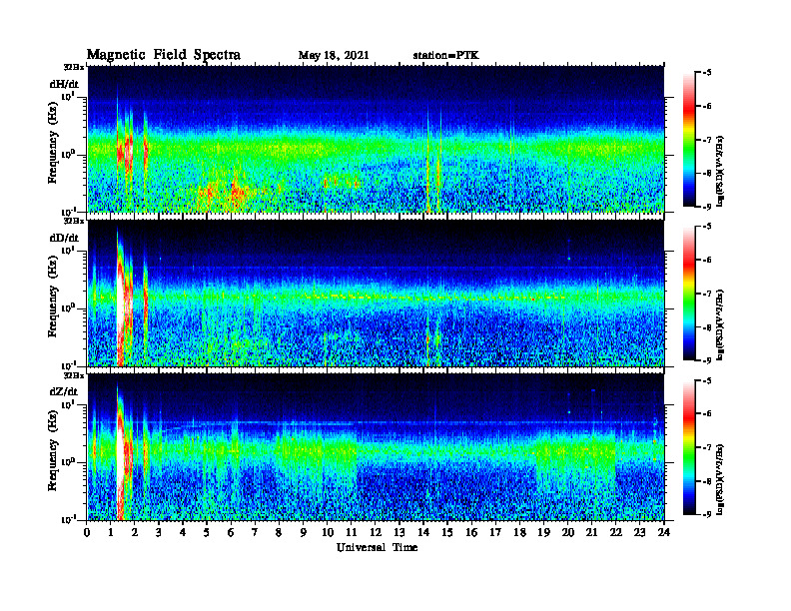Click "-7" on the dH/dt color scale
Image resolution: width=791 pixels, height=611 pixels.
707,140
